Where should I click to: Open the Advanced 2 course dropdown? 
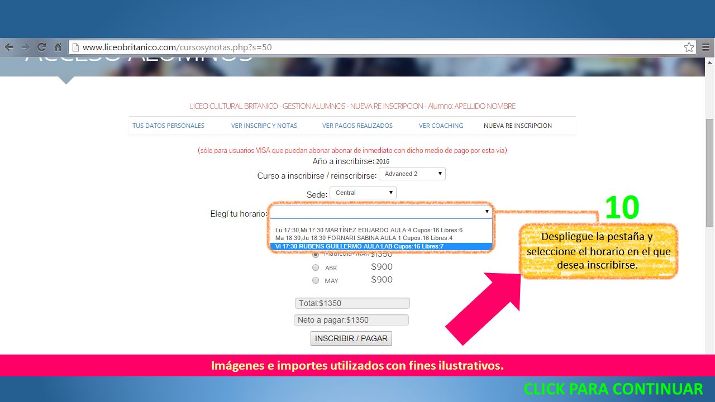point(412,174)
